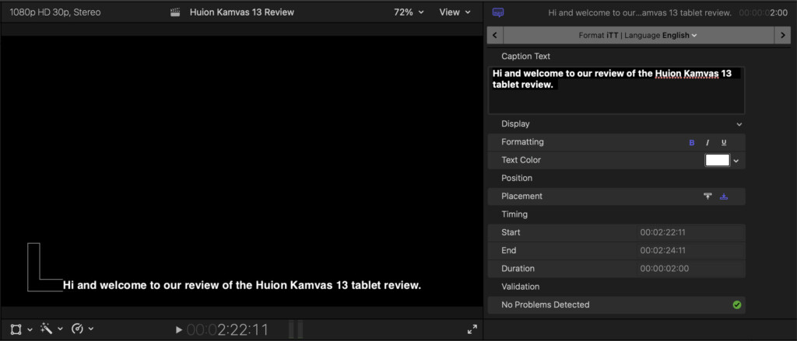Screen dimensions: 797x341
Task: Toggle underline formatting
Action: (724, 143)
